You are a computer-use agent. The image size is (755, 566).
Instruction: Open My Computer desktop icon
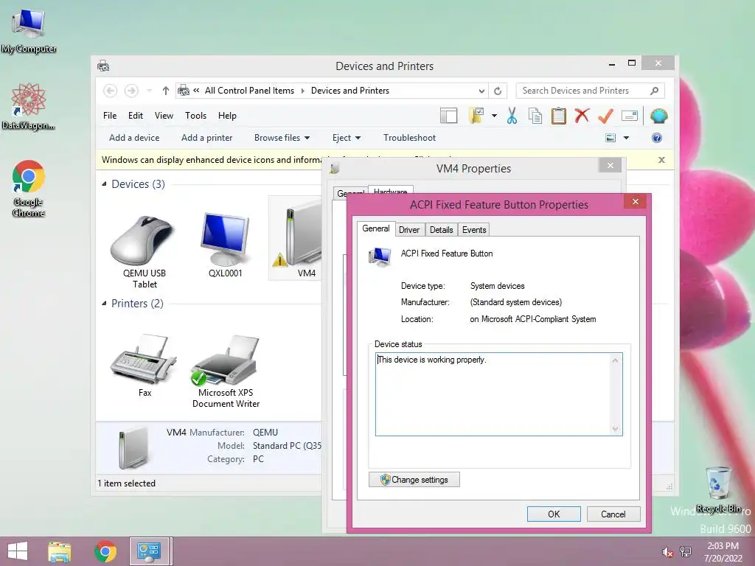[x=29, y=29]
